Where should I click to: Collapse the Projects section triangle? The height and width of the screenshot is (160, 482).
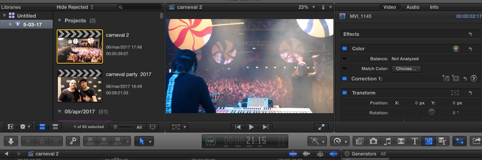59,21
